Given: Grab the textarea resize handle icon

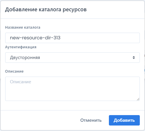Looking at the screenshot, I should pyautogui.click(x=138, y=99).
